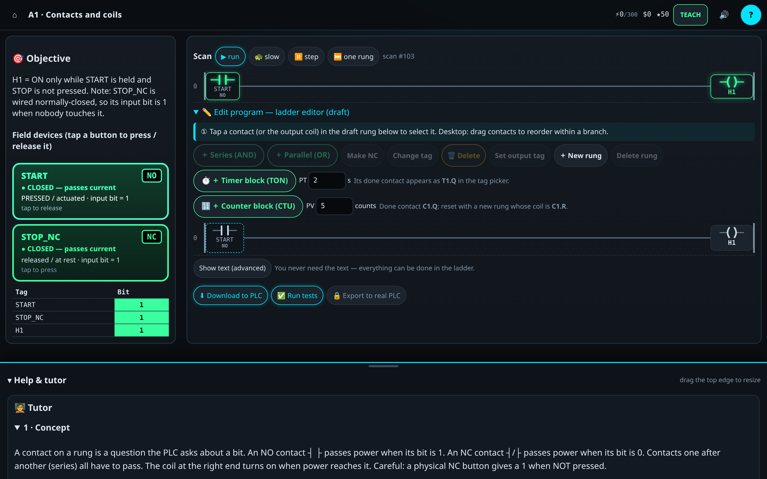Tap the START field device to release
767x479 pixels.
tap(90, 191)
